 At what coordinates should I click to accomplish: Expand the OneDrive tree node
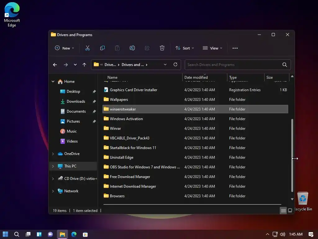pos(53,154)
